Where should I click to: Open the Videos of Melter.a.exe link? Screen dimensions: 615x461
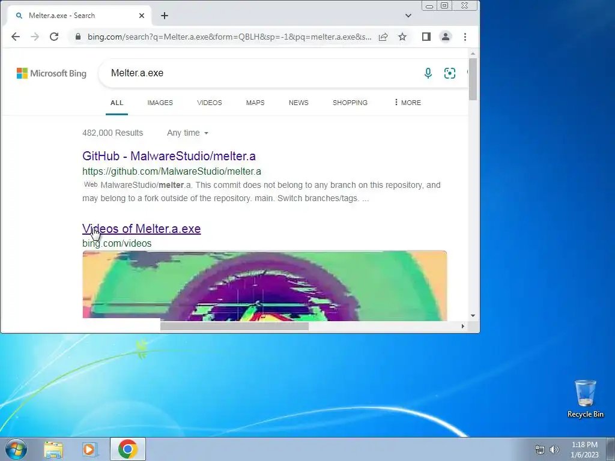142,229
